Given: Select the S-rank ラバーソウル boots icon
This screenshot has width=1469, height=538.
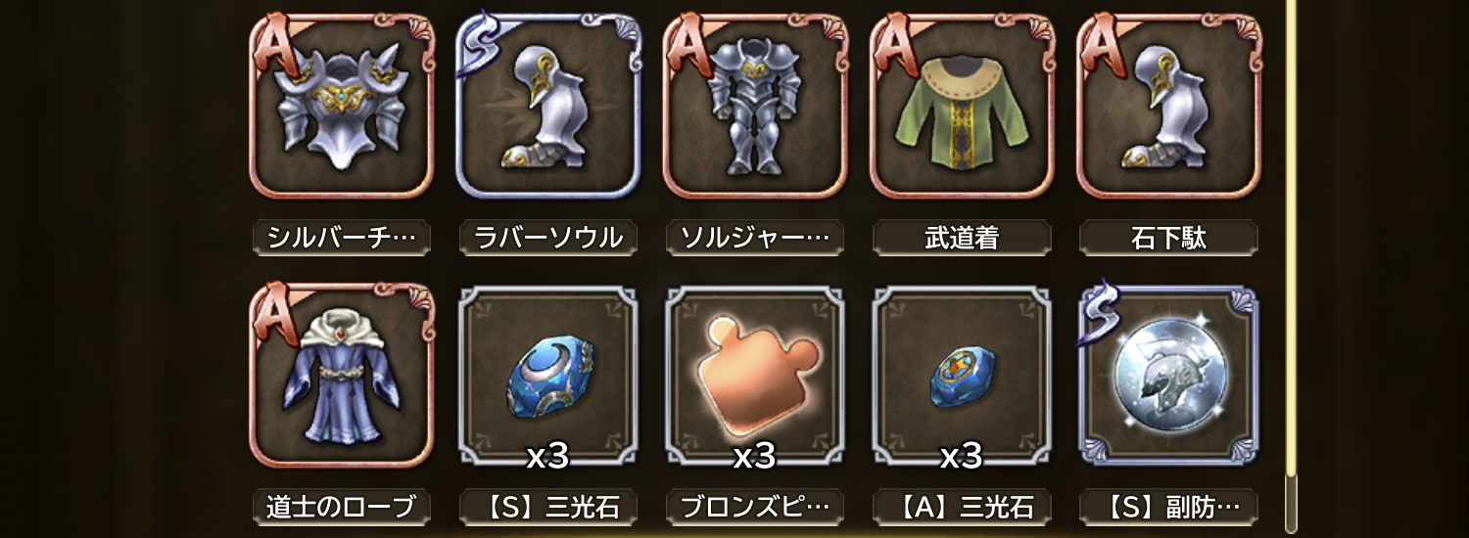Looking at the screenshot, I should click(548, 106).
